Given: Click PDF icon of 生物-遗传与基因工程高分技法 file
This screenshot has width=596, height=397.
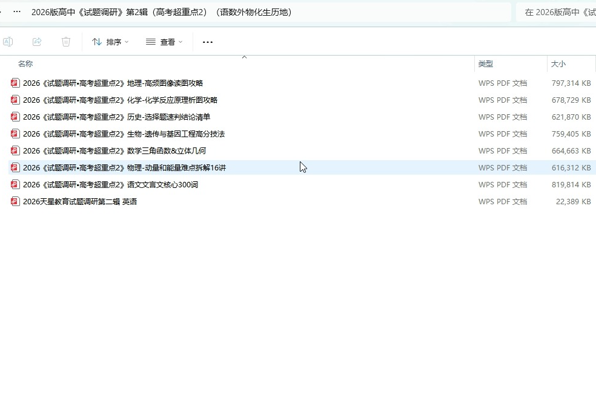Looking at the screenshot, I should [x=16, y=134].
